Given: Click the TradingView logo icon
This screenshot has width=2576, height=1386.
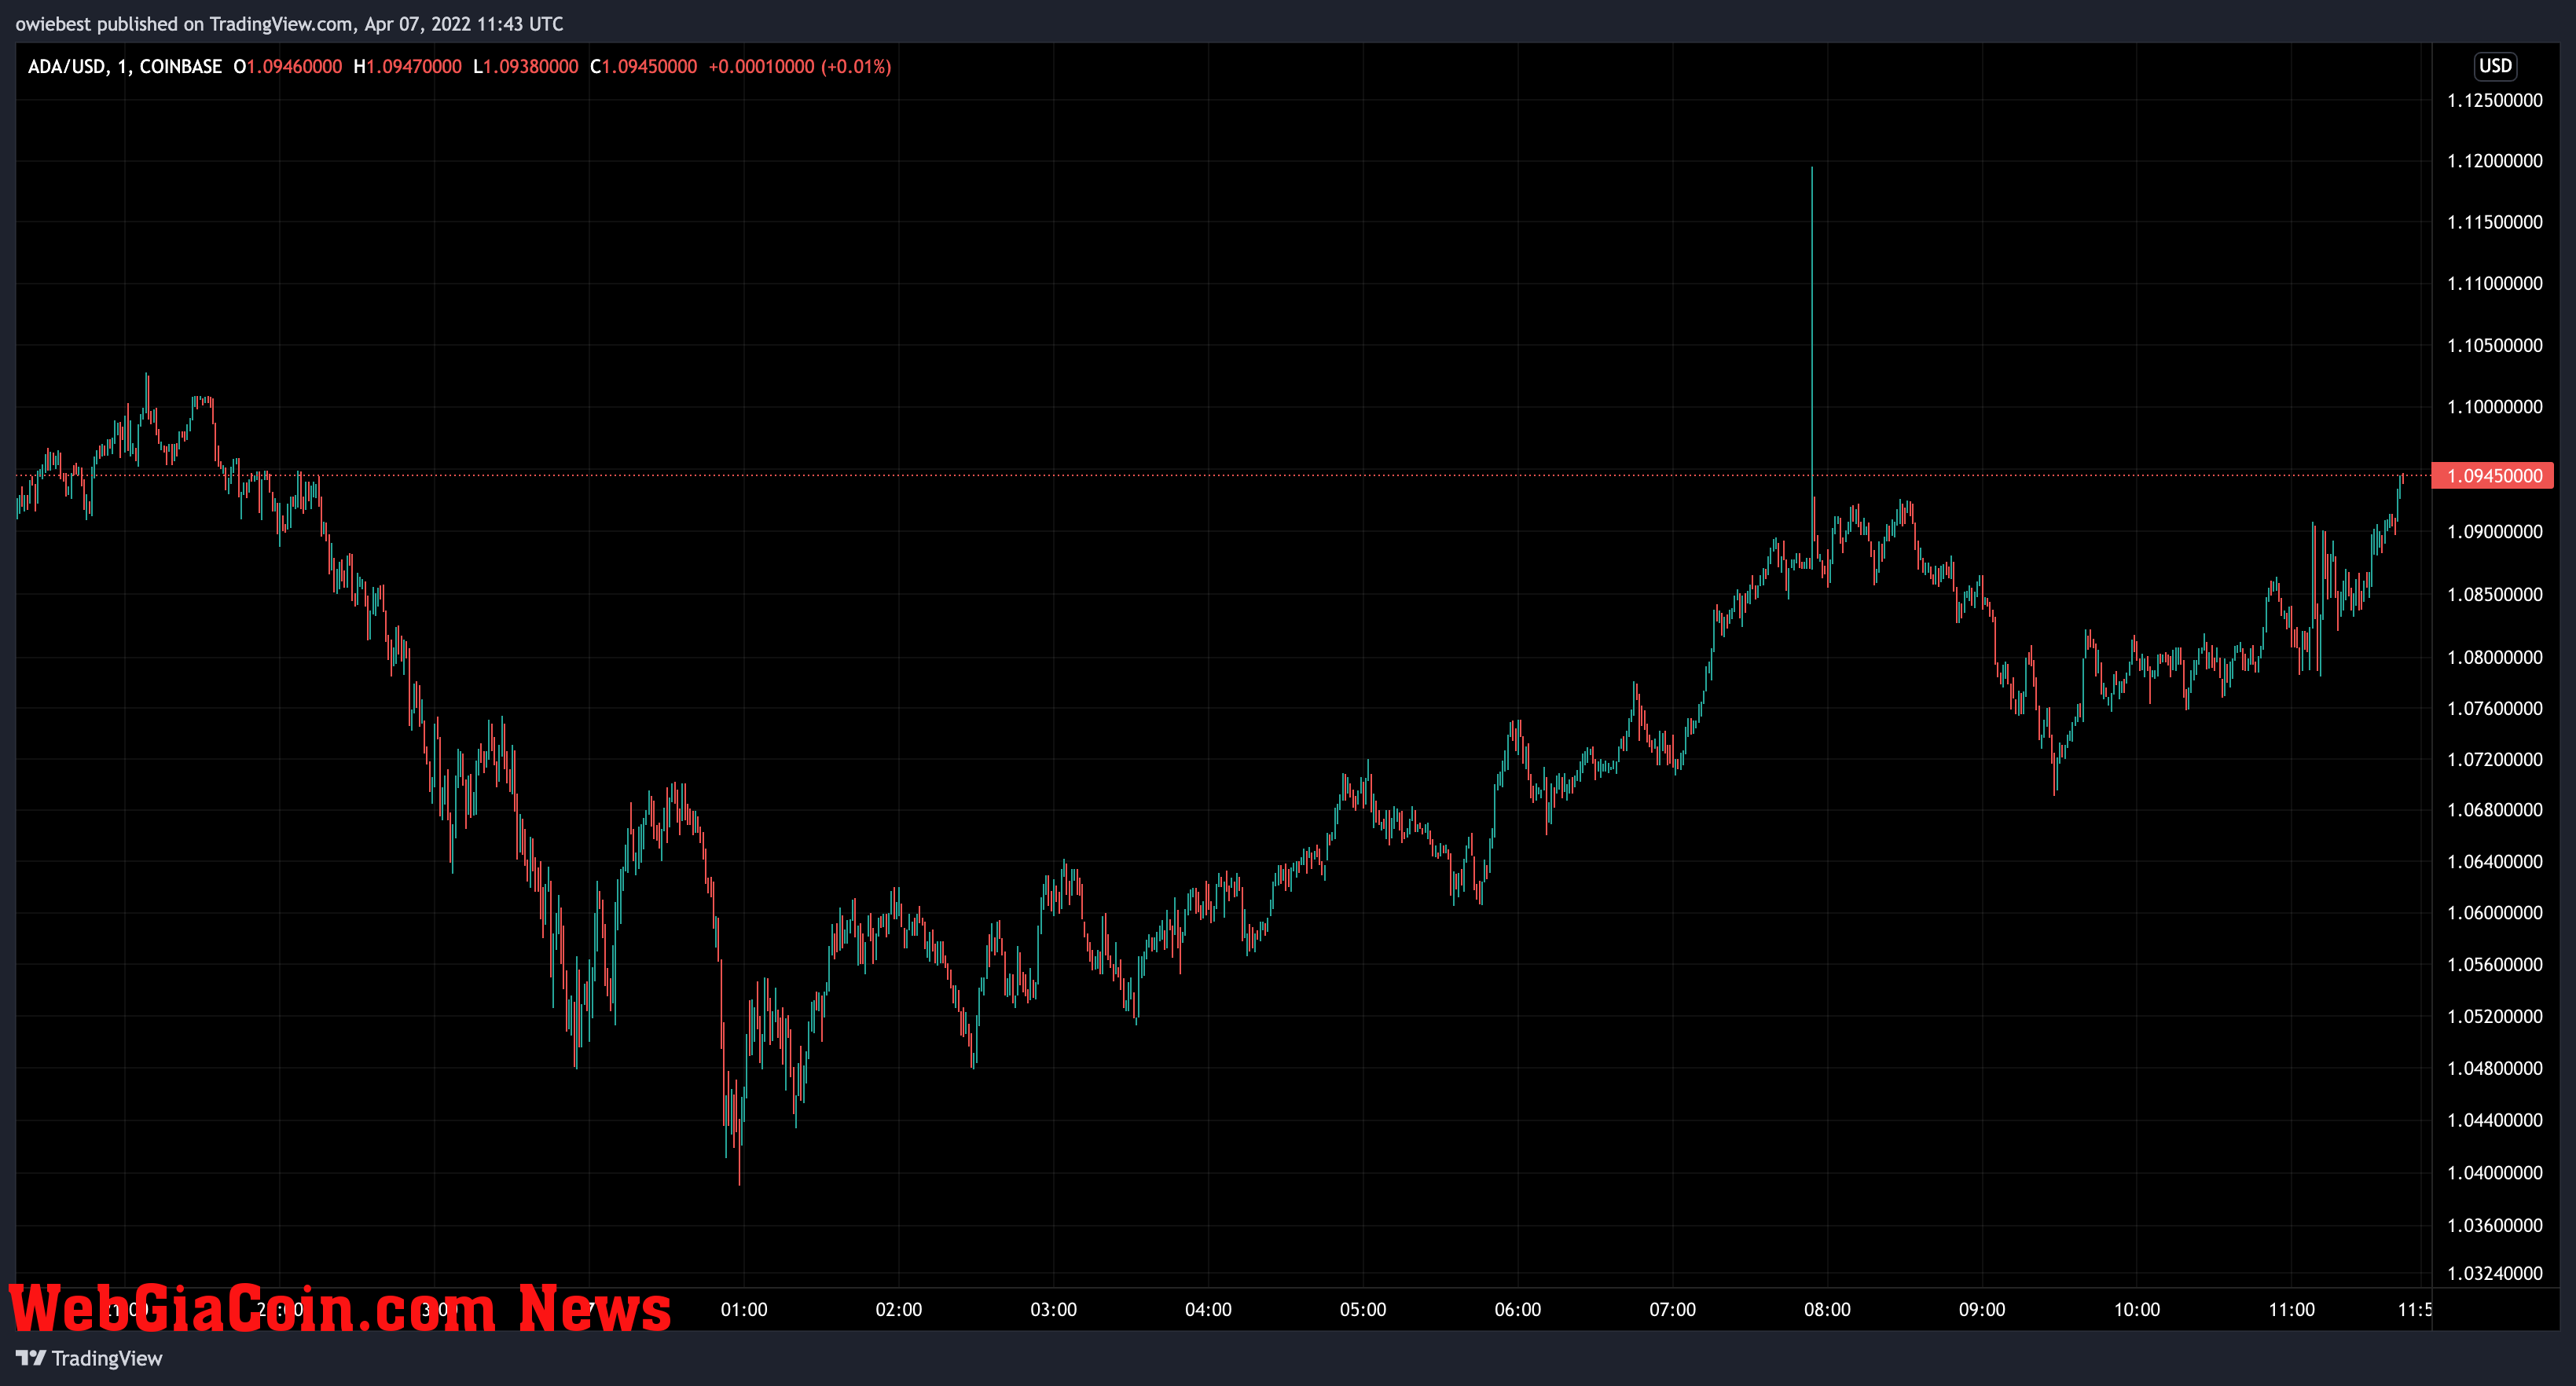Looking at the screenshot, I should pyautogui.click(x=31, y=1358).
